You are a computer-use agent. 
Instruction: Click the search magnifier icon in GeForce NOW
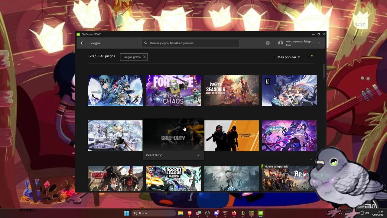coord(146,43)
